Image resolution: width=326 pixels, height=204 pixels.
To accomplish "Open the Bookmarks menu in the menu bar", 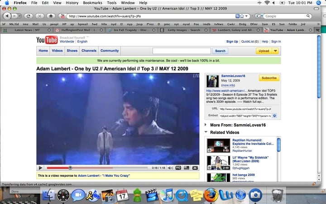I will coord(92,3).
